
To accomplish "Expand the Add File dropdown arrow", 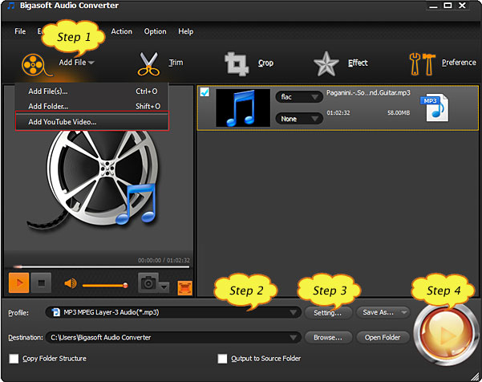I will [91, 63].
